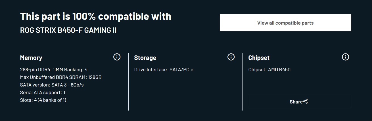The height and width of the screenshot is (121, 372).
Task: Select the 288-pin DDR4 DIMM Banking line
Action: click(x=54, y=70)
